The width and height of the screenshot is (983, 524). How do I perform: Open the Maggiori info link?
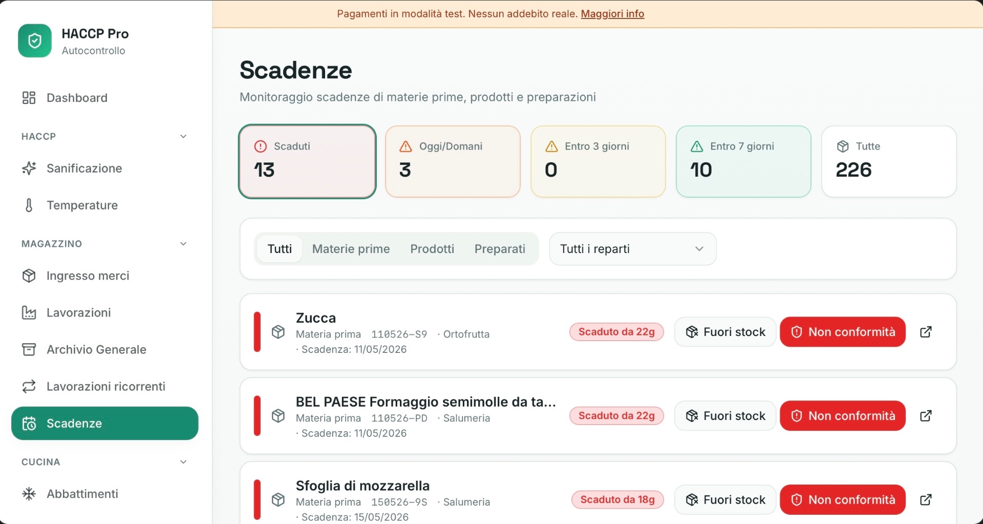click(x=612, y=14)
